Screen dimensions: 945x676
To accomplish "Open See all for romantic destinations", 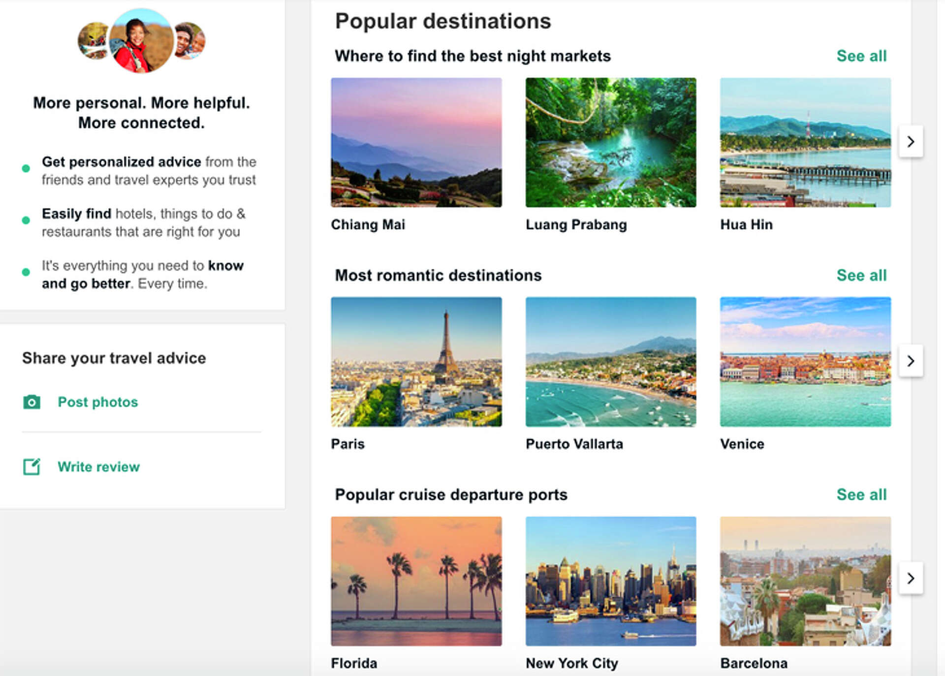I will pyautogui.click(x=861, y=275).
